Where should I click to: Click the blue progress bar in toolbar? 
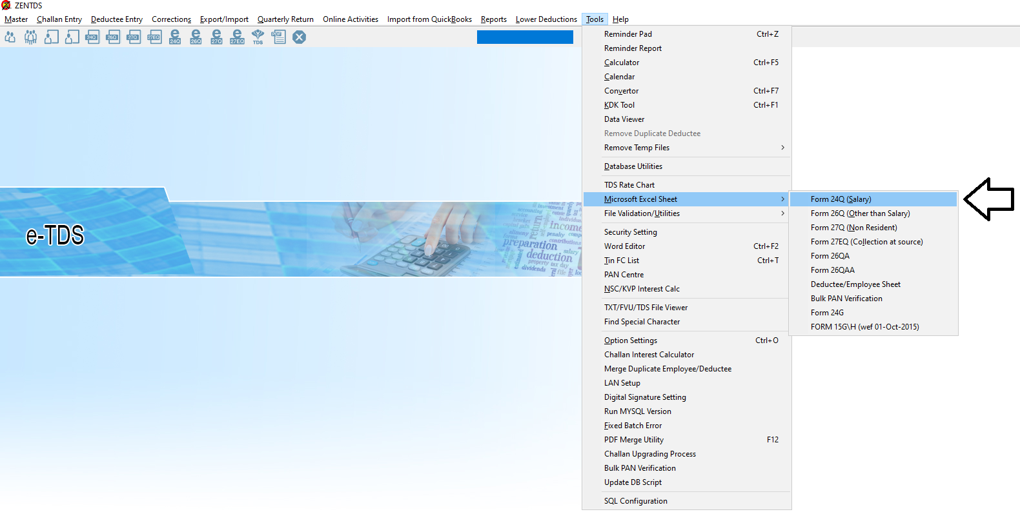point(525,37)
